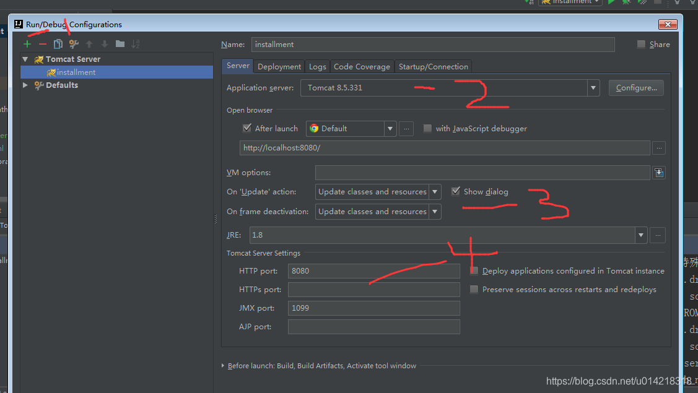Uncheck the Show dialog checkbox
Image resolution: width=698 pixels, height=393 pixels.
click(x=455, y=191)
